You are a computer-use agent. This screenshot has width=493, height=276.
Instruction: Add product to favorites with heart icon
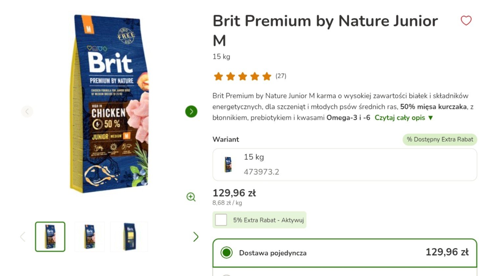tap(466, 20)
